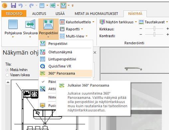The width and height of the screenshot is (169, 130).
Task: Increase brightness with Kirkkaus plus button
Action: [168, 29]
